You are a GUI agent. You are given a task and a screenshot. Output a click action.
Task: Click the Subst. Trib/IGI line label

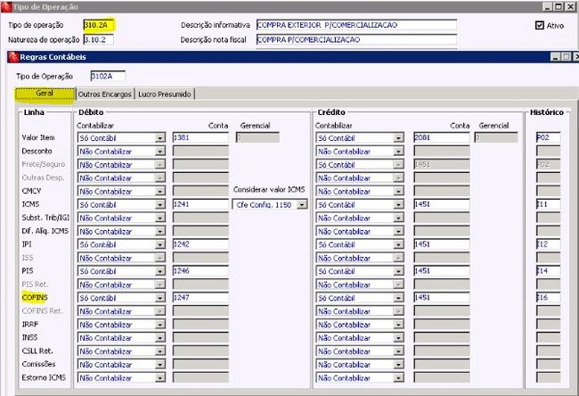45,218
